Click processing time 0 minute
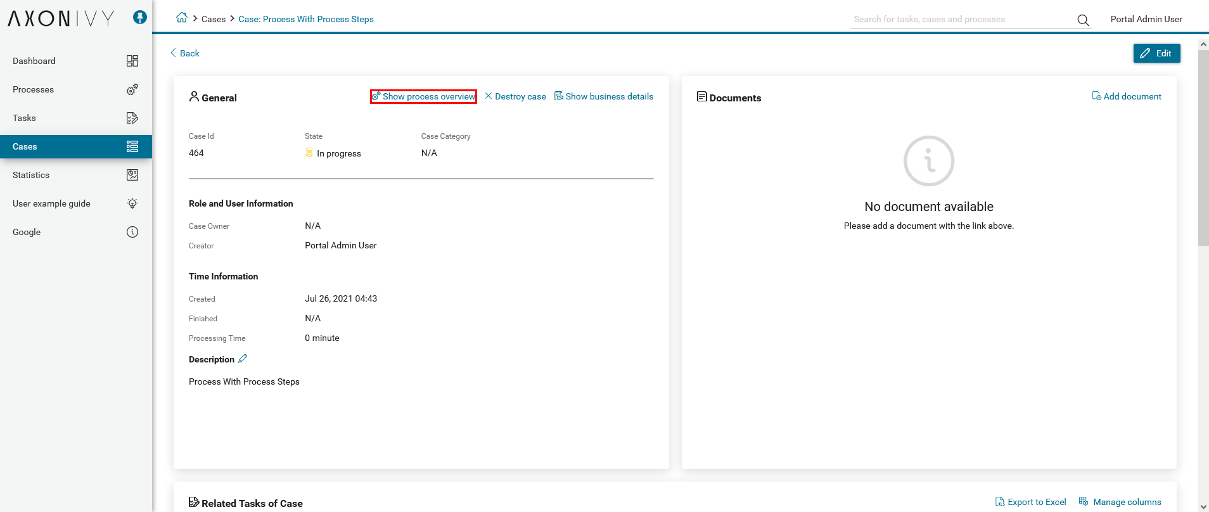This screenshot has height=512, width=1209. 322,338
